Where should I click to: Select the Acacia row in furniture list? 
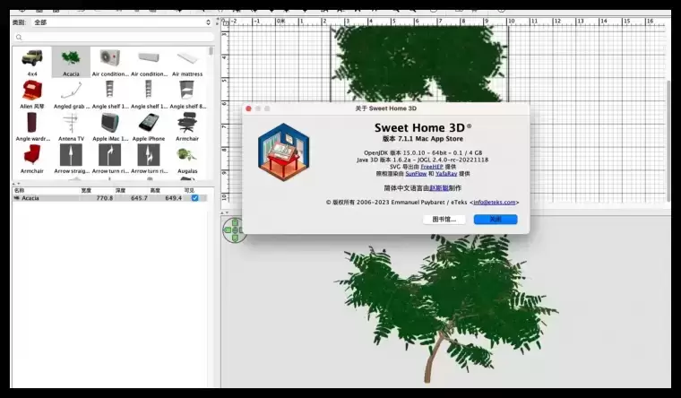[x=110, y=198]
